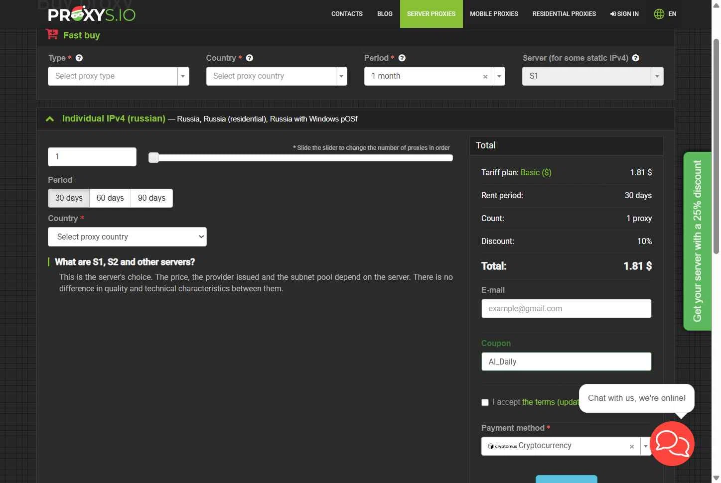Collapse the Individual IPv4 (russian) section
The height and width of the screenshot is (483, 721).
point(50,119)
